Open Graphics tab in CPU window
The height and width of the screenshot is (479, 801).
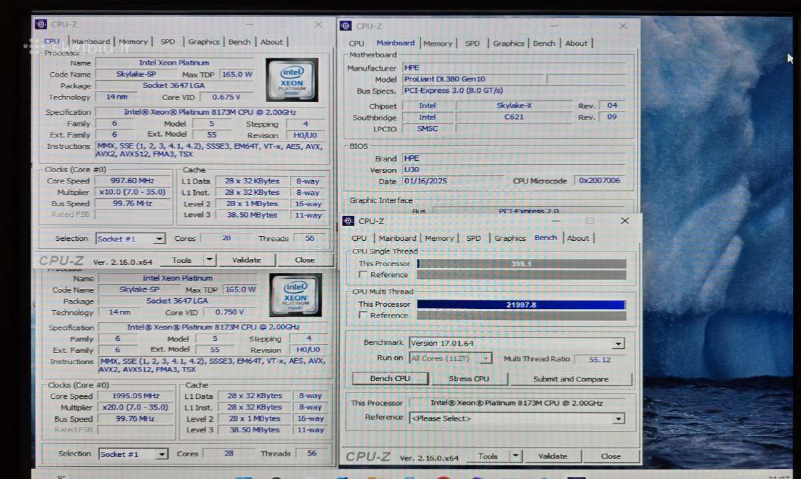204,42
